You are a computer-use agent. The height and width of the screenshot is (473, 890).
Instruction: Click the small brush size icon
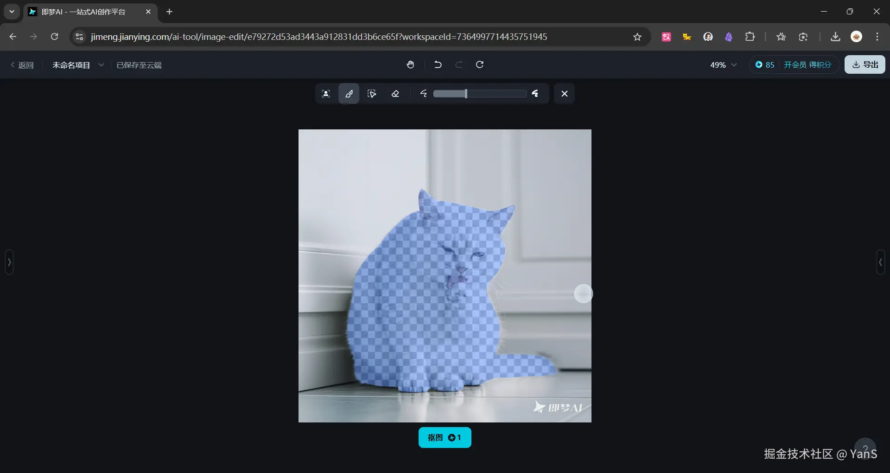click(x=424, y=94)
